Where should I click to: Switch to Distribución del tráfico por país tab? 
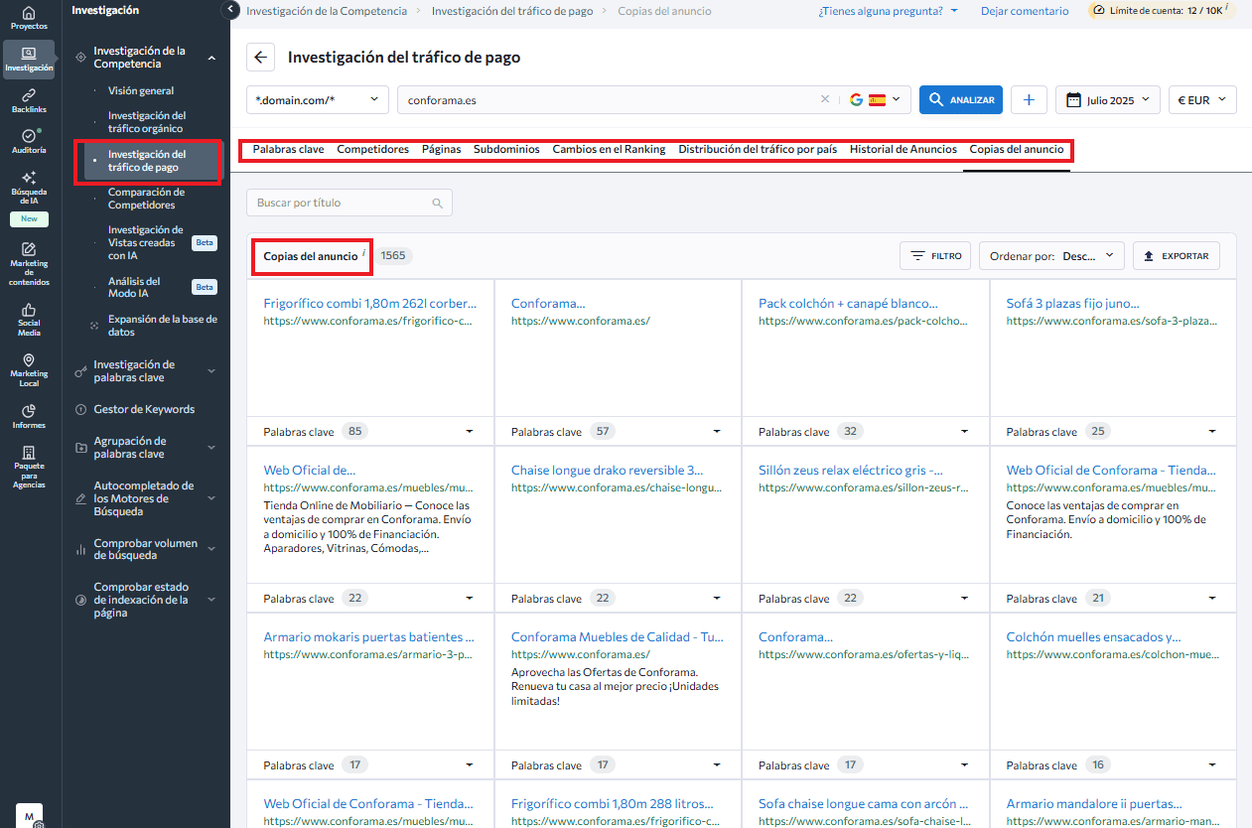[x=758, y=149]
